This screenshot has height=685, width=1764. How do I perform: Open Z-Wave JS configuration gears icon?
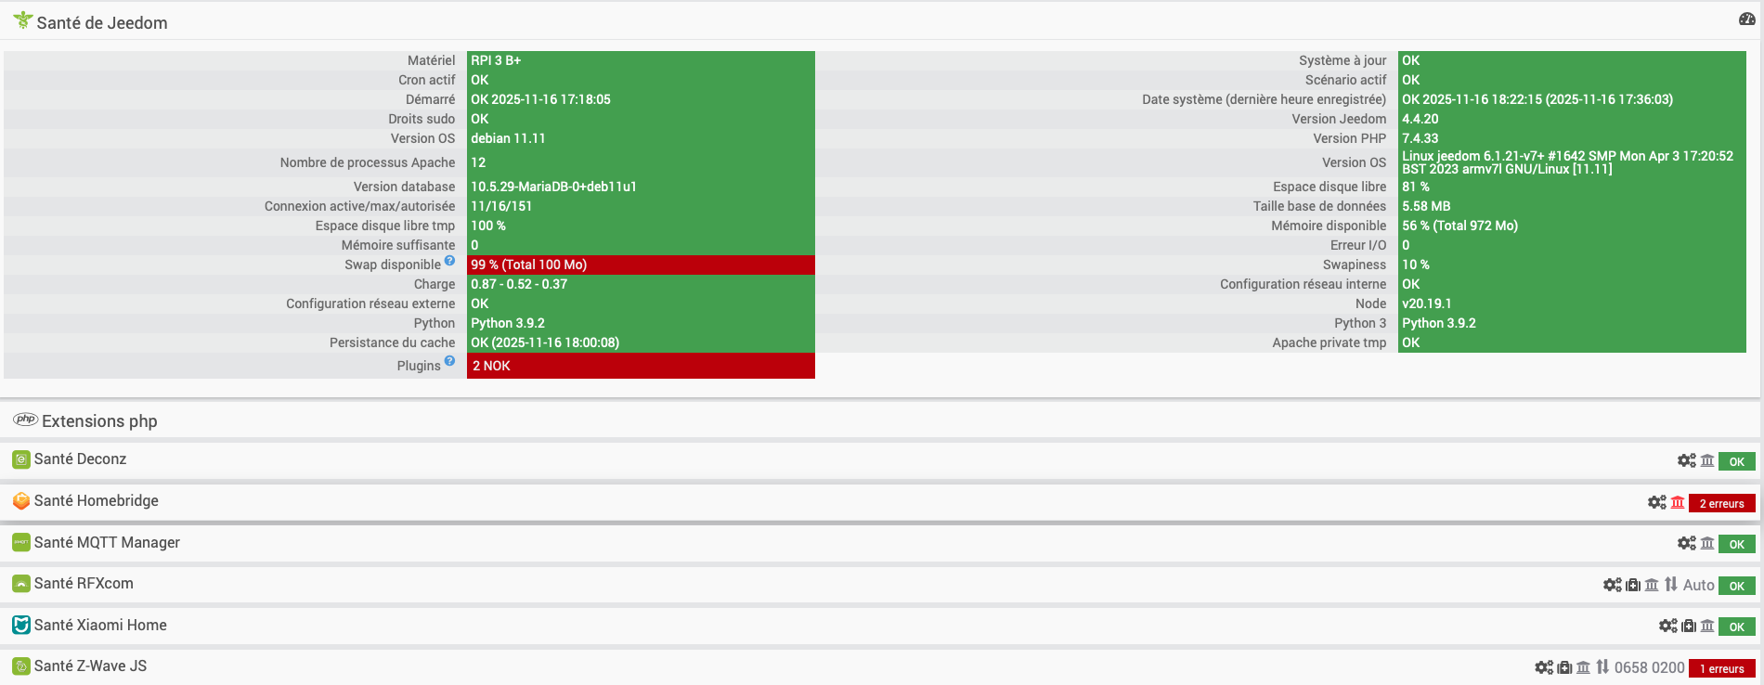[1544, 667]
